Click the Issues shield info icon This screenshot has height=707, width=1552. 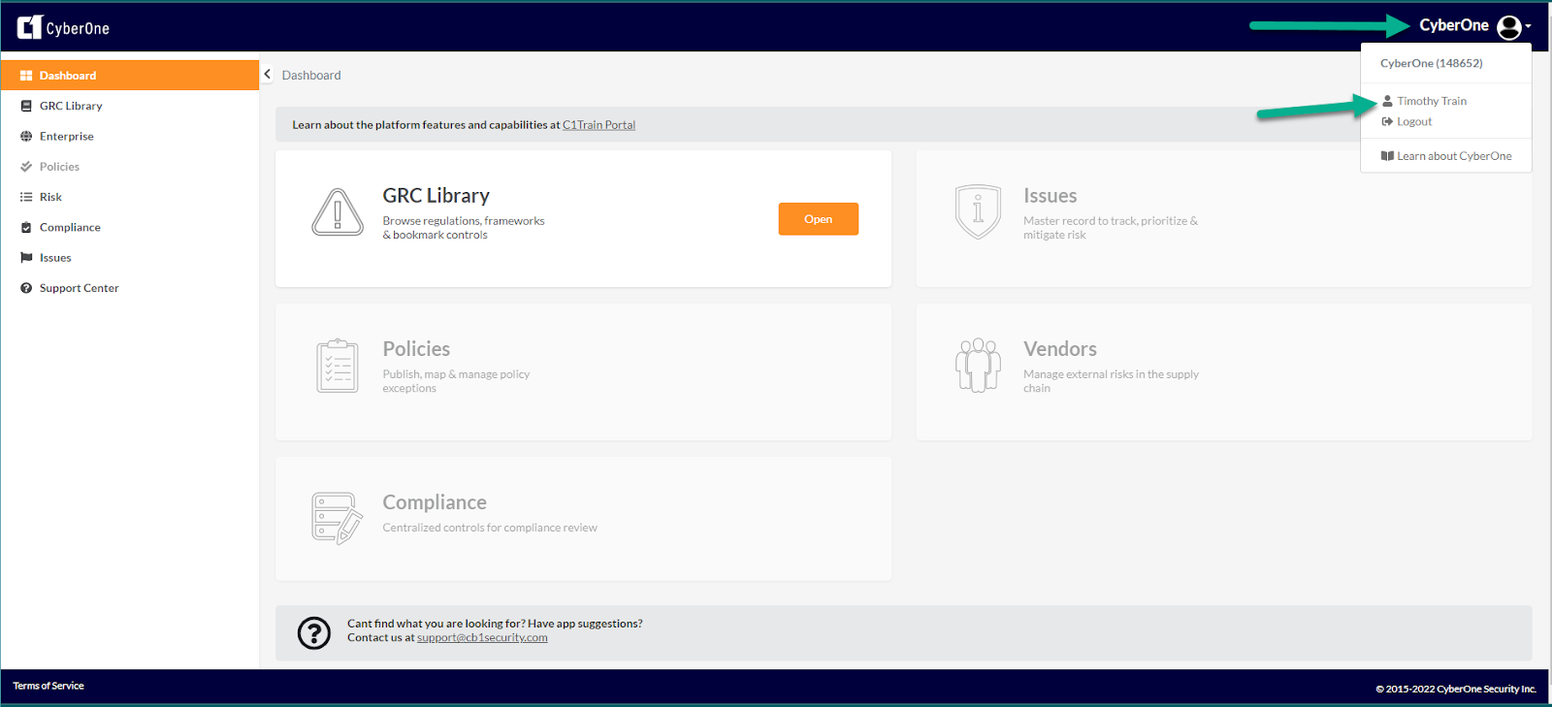[978, 211]
